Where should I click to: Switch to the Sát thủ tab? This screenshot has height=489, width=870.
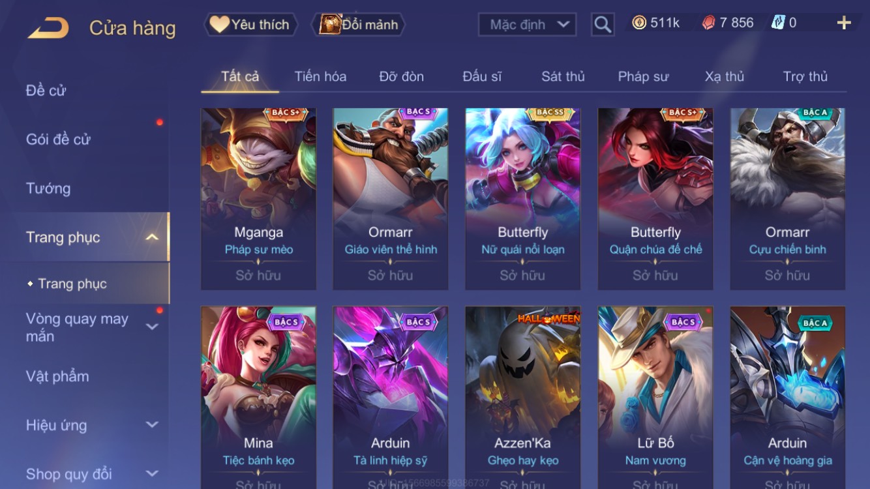pyautogui.click(x=563, y=76)
